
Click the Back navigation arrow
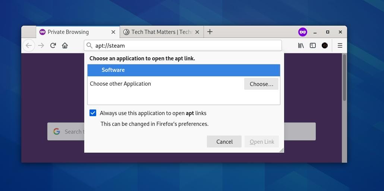tap(29, 45)
